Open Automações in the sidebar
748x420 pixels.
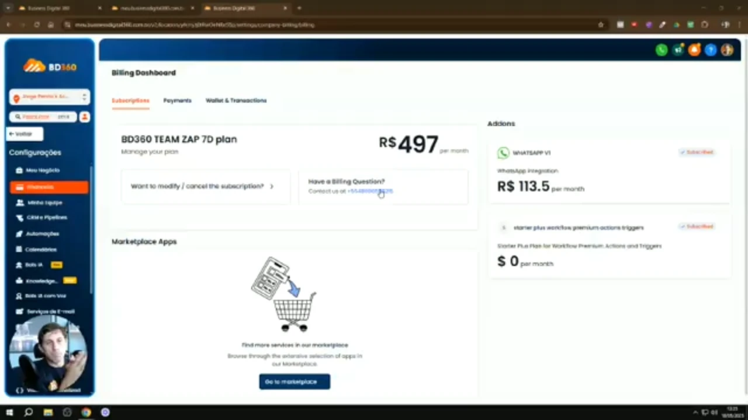[x=42, y=233]
